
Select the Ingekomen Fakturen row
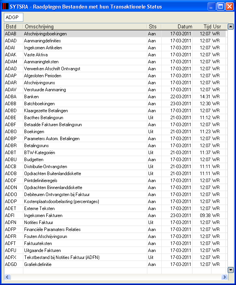(115, 215)
